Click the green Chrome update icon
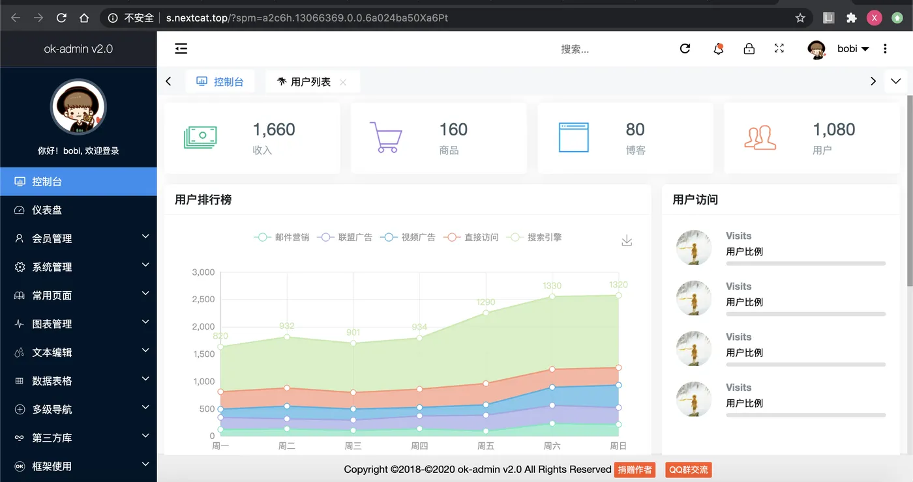The height and width of the screenshot is (482, 913). (x=897, y=18)
